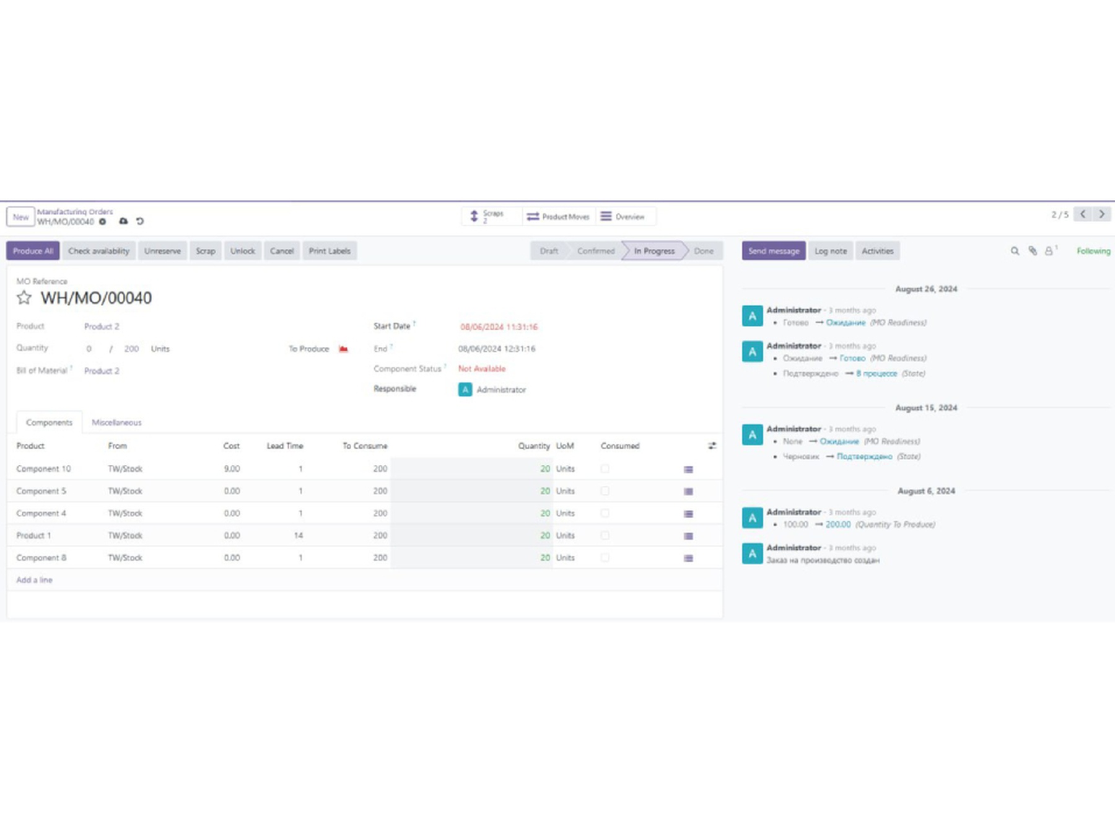This screenshot has height=823, width=1115.
Task: Tick the Consumed checkbox for Product 1
Action: [x=605, y=535]
